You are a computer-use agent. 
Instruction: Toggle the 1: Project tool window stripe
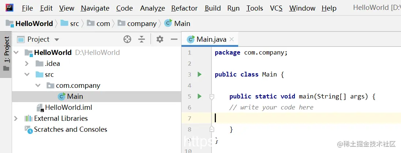point(6,54)
